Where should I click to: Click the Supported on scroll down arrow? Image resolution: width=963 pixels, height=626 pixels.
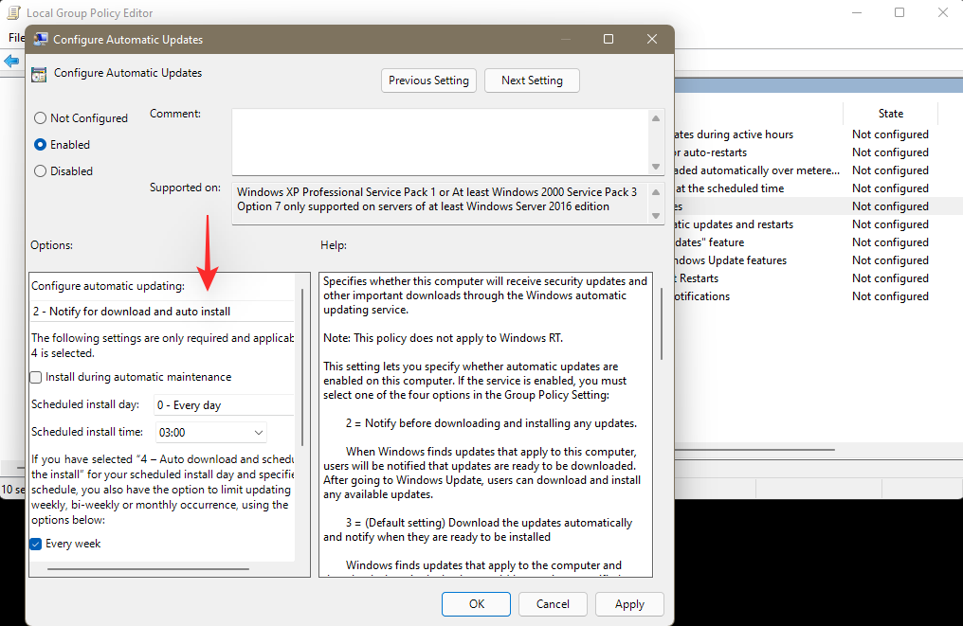[656, 215]
